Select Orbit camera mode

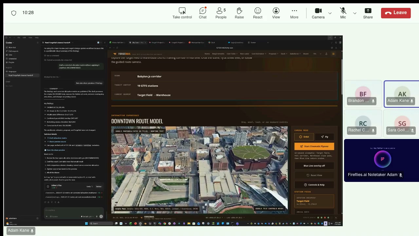(x=304, y=137)
